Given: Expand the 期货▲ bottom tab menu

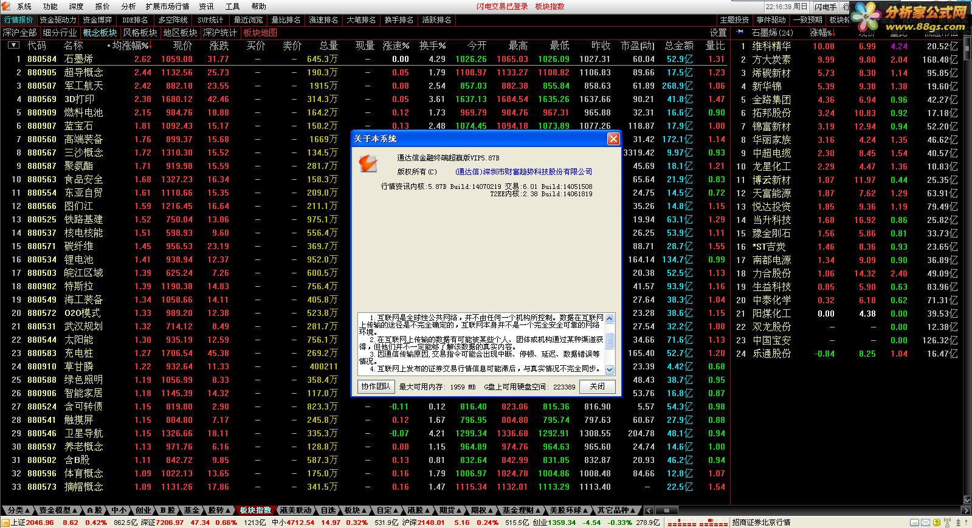Looking at the screenshot, I should [450, 510].
